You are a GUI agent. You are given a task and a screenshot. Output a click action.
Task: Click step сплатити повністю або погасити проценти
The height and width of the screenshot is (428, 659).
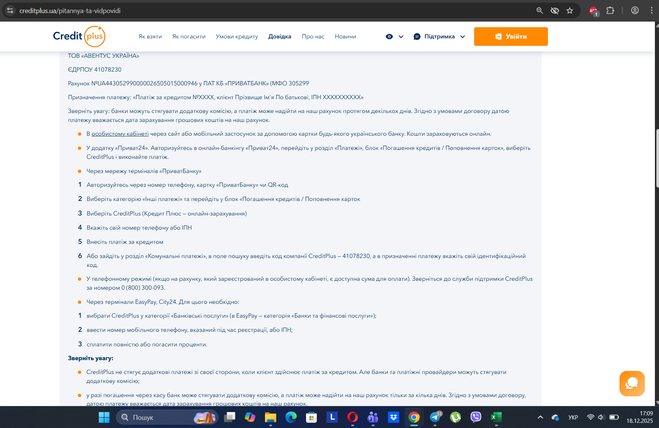[x=147, y=344]
